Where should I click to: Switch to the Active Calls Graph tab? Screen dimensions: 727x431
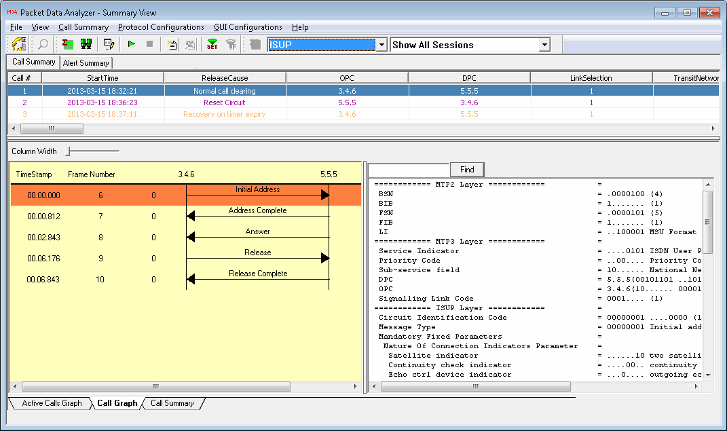(52, 403)
